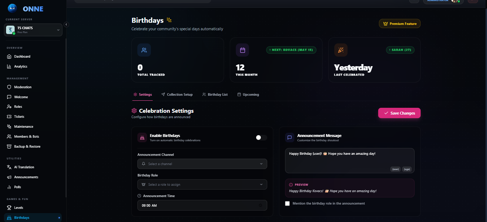The image size is (487, 222).
Task: Open the TS CHATS server selector
Action: click(33, 30)
